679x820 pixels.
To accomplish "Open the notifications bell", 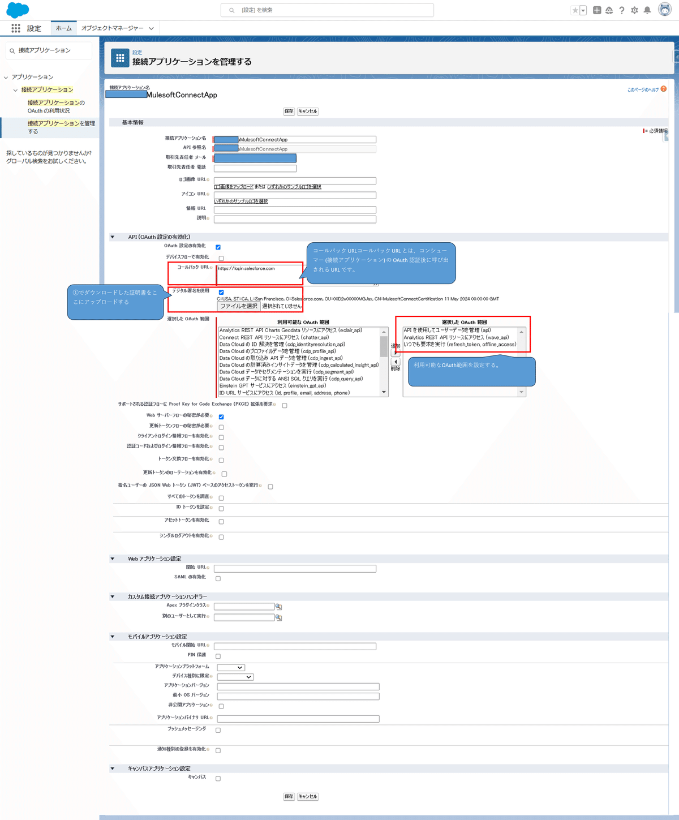I will 647,10.
